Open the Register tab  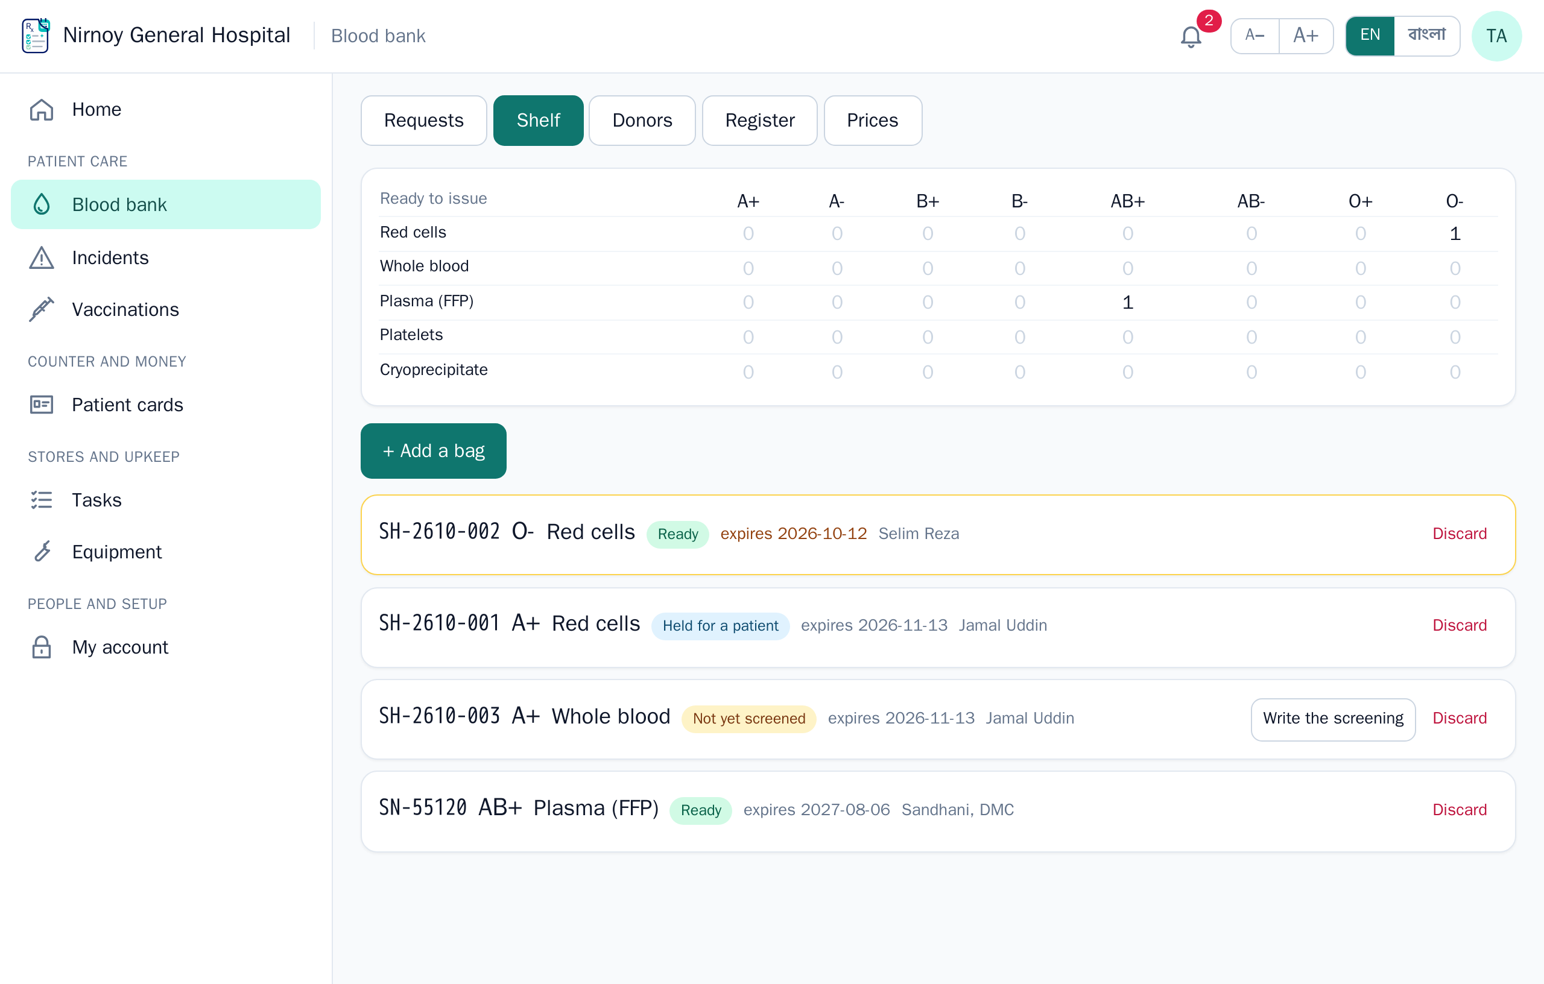[759, 121]
